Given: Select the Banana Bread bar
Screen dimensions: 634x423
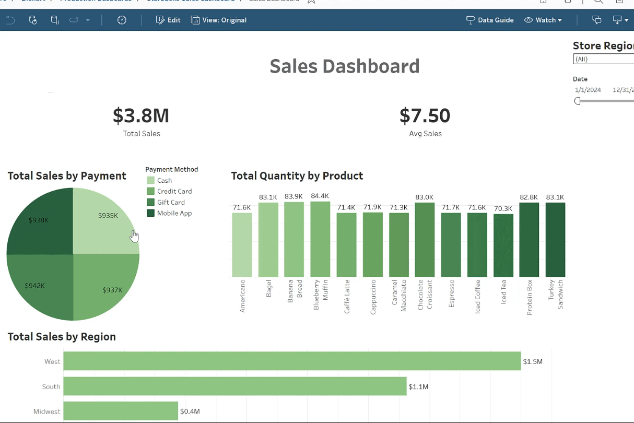Looking at the screenshot, I should [294, 239].
